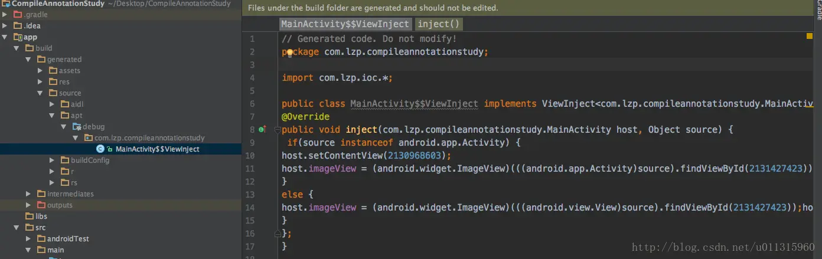
Task: Click the build folder icon
Action: pos(29,48)
